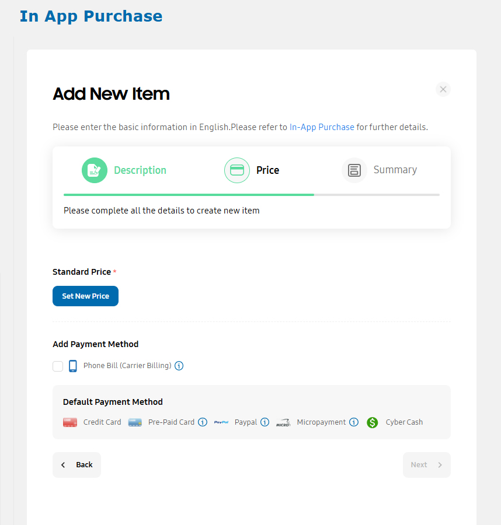This screenshot has height=525, width=501.
Task: Switch to the Summary step label
Action: tap(395, 170)
